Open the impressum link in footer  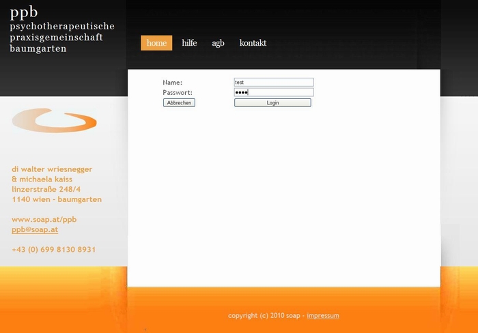point(322,316)
